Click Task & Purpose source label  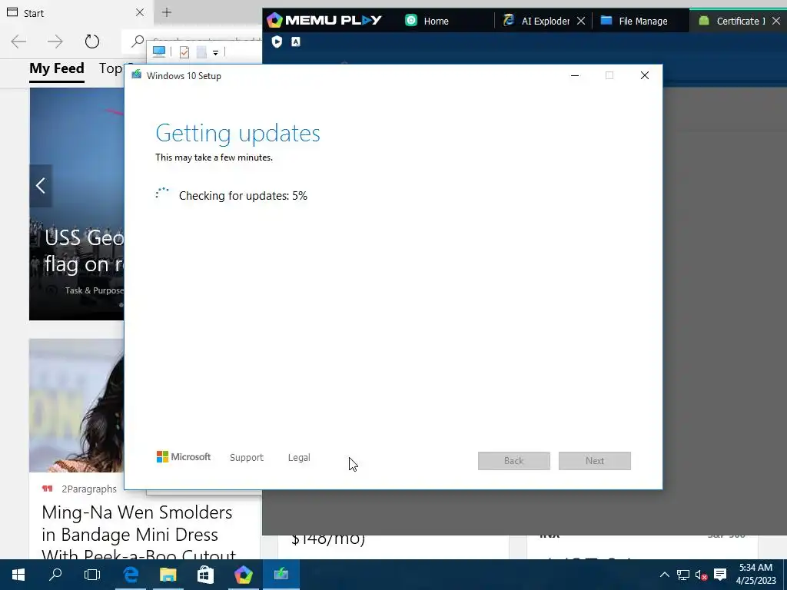point(95,290)
